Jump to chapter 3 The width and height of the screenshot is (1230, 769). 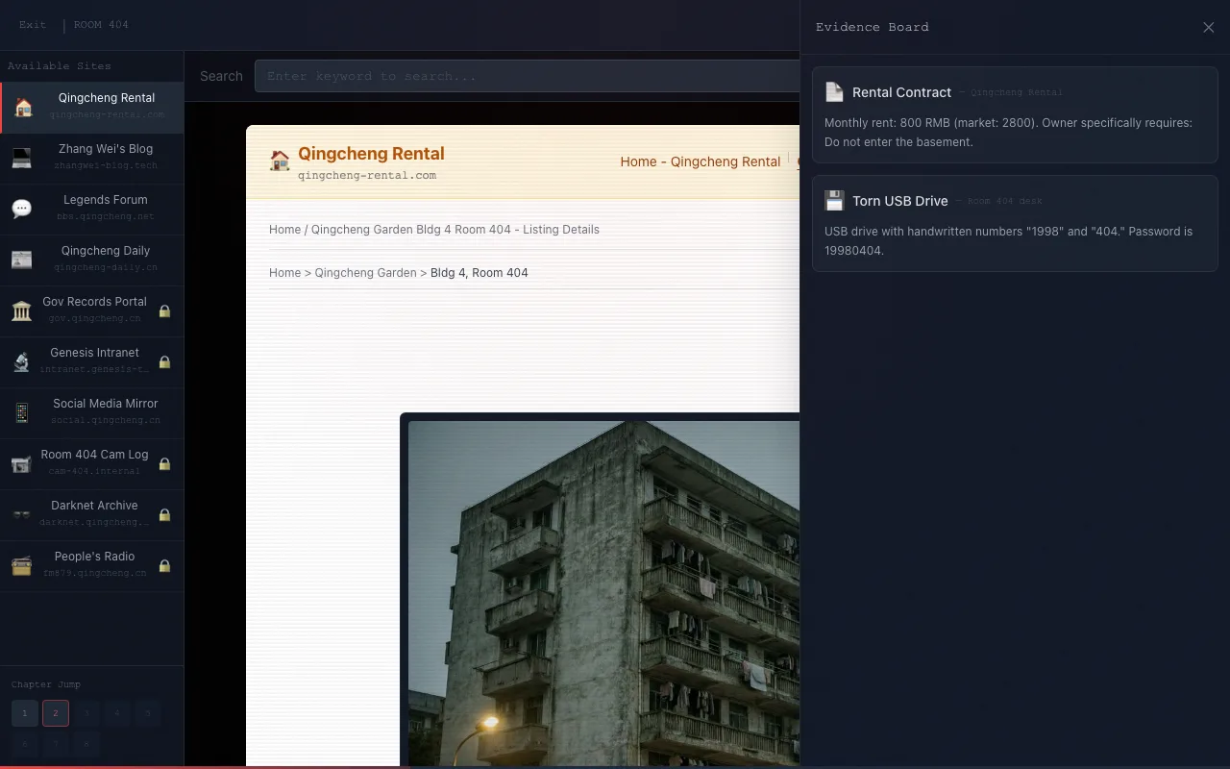click(x=86, y=713)
